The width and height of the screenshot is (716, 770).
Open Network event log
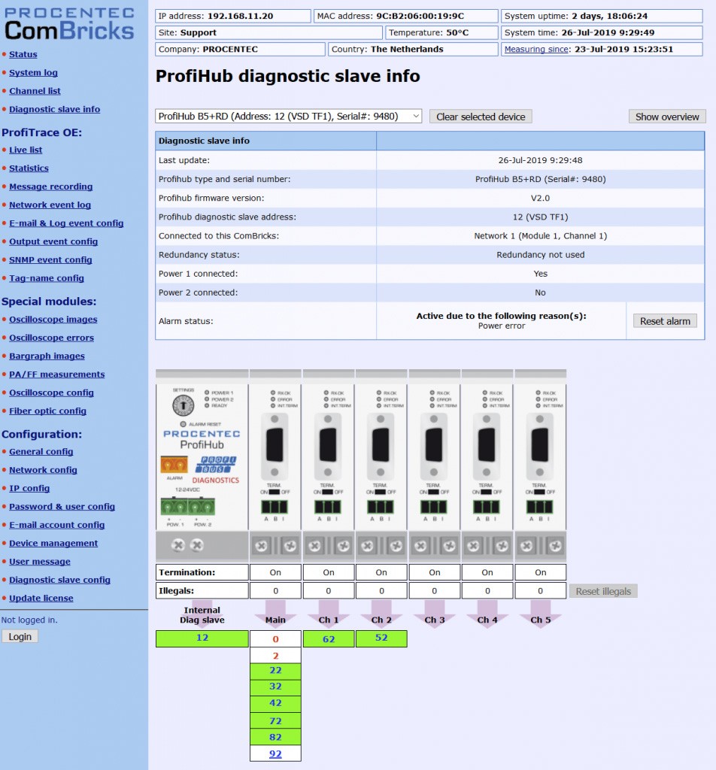(50, 205)
